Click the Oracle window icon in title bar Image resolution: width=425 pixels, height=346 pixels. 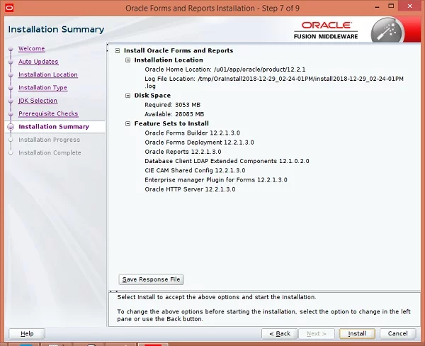(x=9, y=8)
